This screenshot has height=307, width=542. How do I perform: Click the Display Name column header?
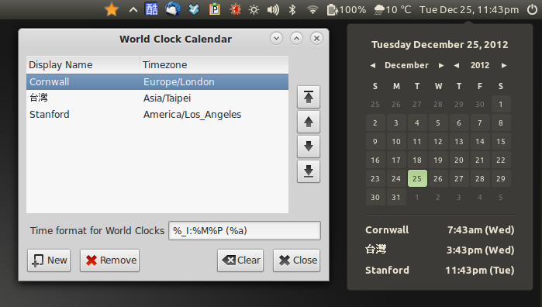(x=83, y=64)
